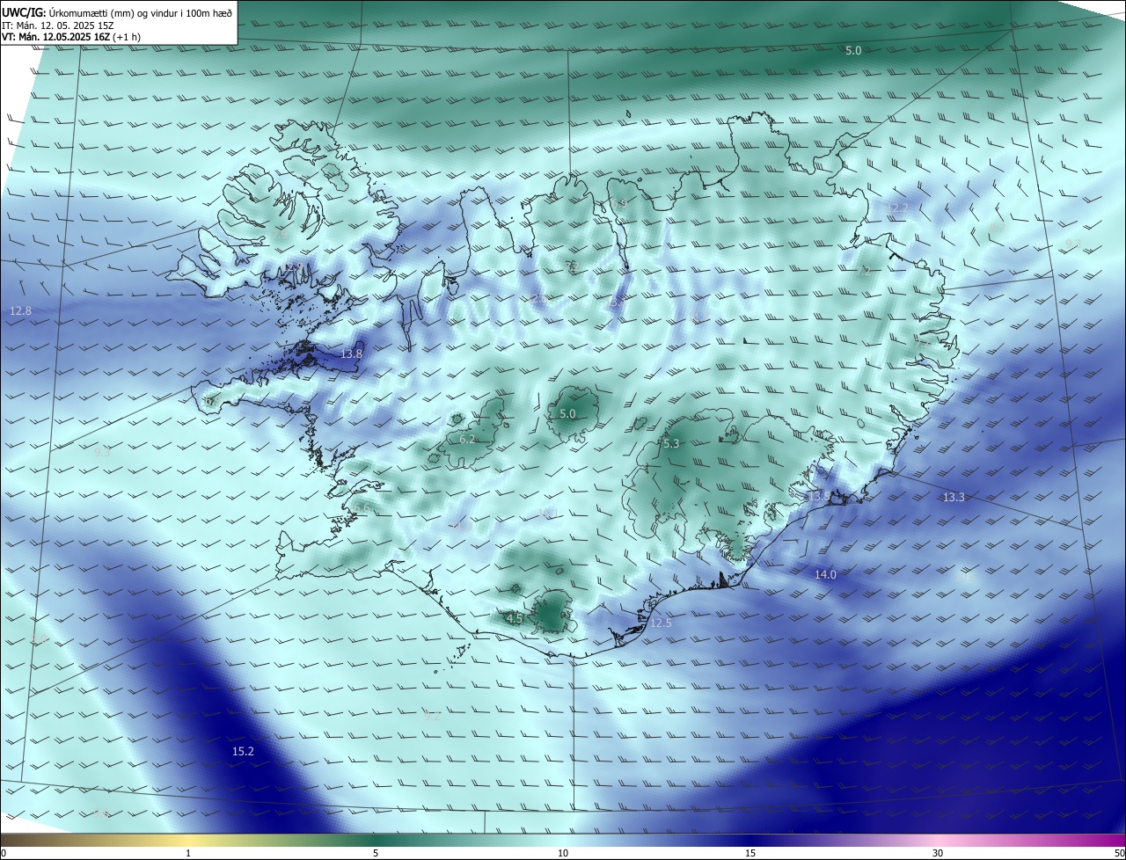Click the '5' tick on the color scale
The height and width of the screenshot is (860, 1126).
point(376,853)
